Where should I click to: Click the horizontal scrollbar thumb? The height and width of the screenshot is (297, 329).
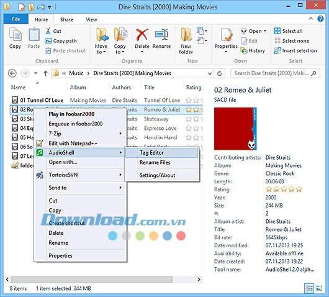tap(92, 280)
